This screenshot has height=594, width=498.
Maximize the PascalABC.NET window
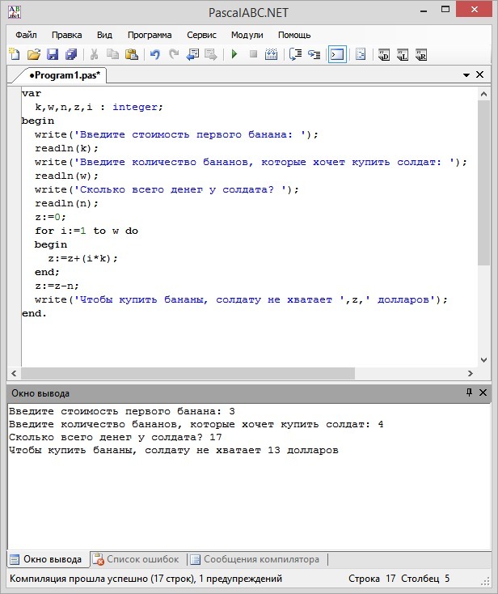[x=445, y=10]
